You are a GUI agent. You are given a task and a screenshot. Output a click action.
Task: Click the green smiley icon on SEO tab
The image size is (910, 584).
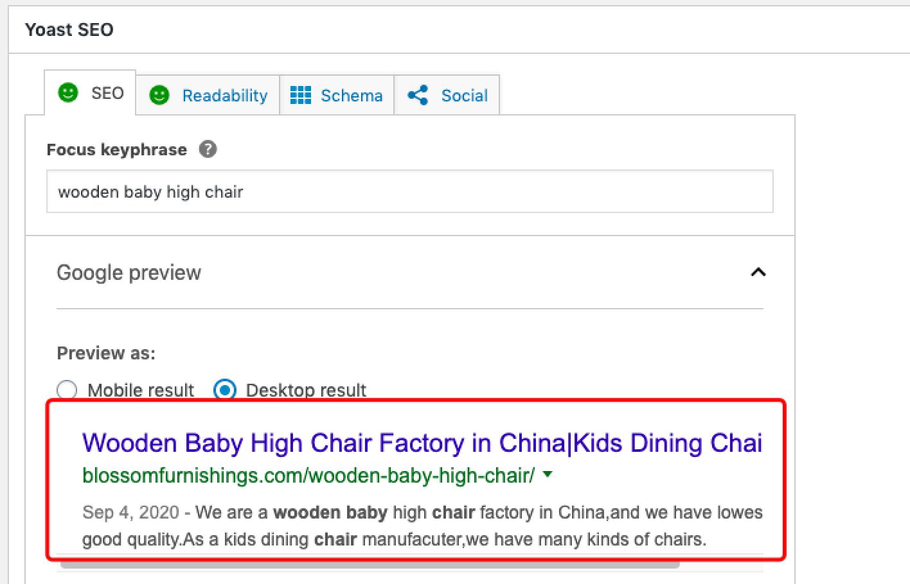(68, 93)
